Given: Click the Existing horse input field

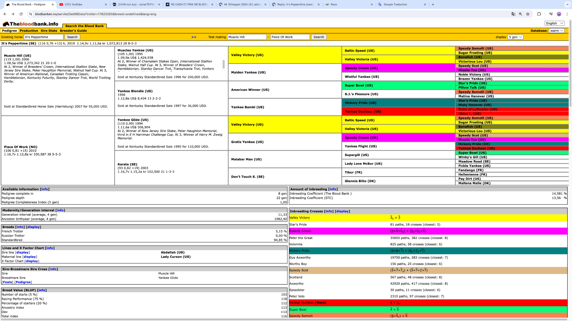Looking at the screenshot, I should tap(43, 37).
